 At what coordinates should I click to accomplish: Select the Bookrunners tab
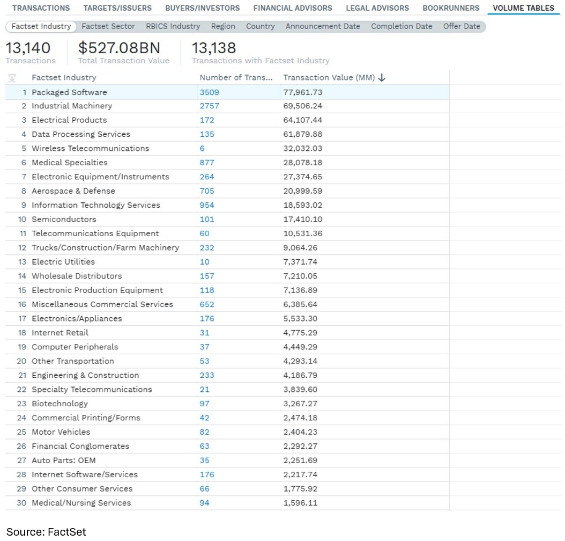pyautogui.click(x=451, y=8)
